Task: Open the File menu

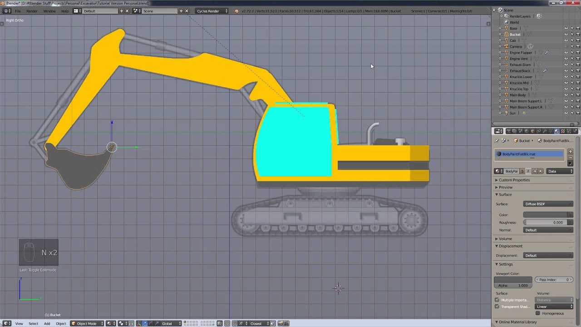Action: 18,11
